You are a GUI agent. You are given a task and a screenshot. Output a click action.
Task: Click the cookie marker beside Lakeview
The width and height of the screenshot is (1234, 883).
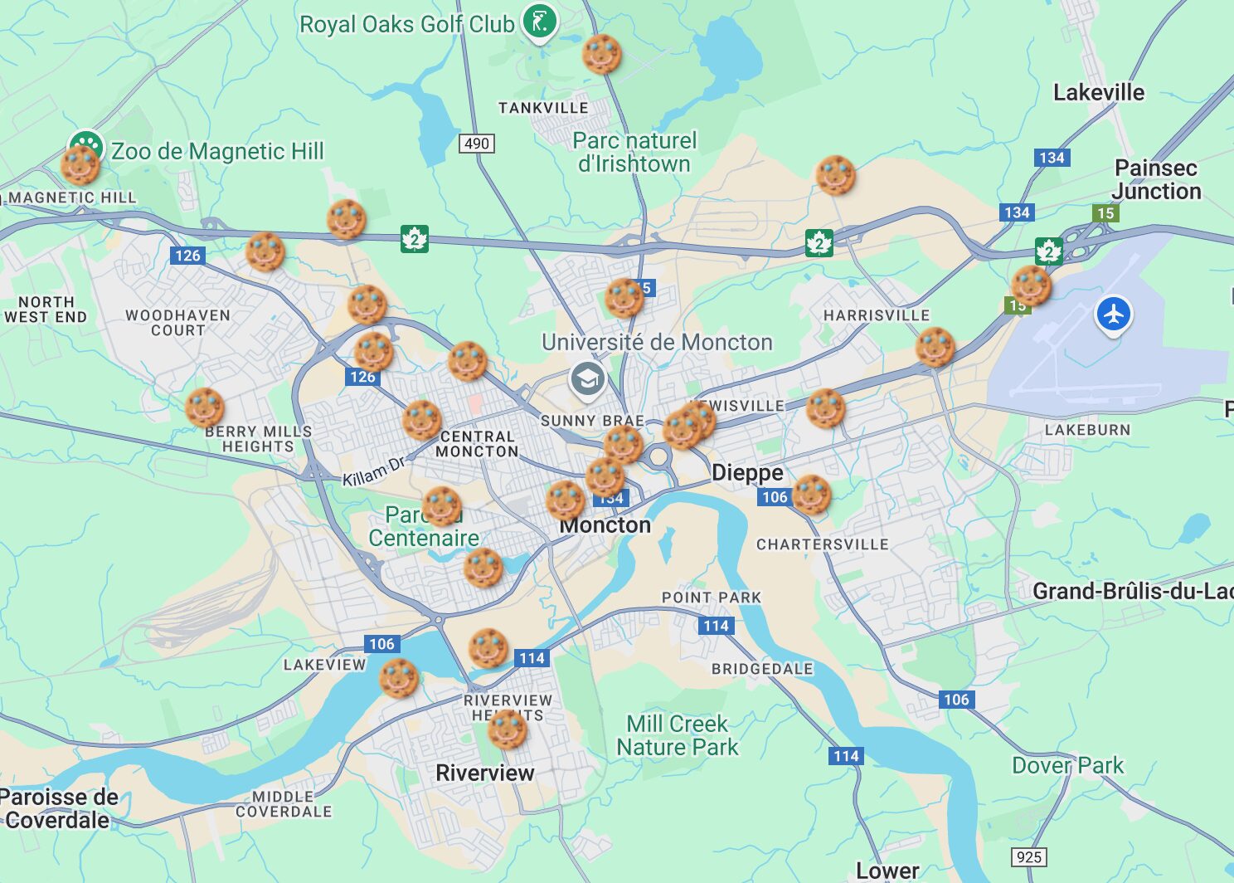coord(399,678)
